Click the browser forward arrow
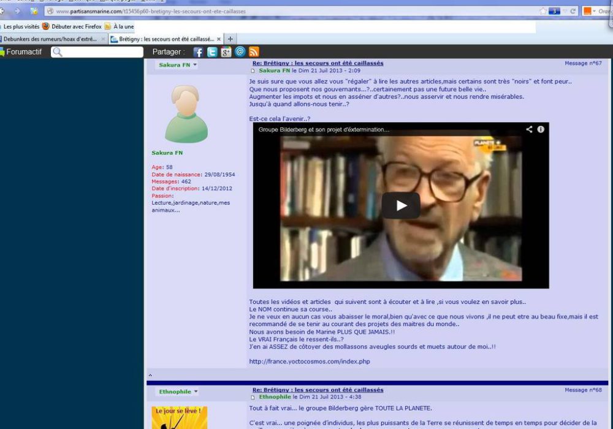Viewport: 613px width, 429px height. point(17,11)
